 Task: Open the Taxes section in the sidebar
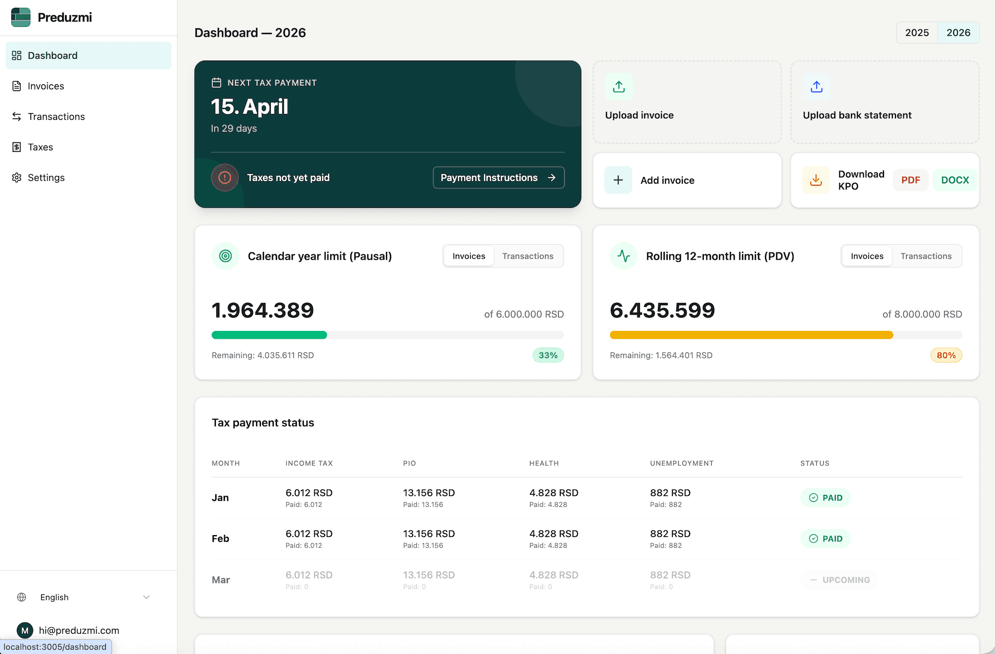[x=40, y=147]
